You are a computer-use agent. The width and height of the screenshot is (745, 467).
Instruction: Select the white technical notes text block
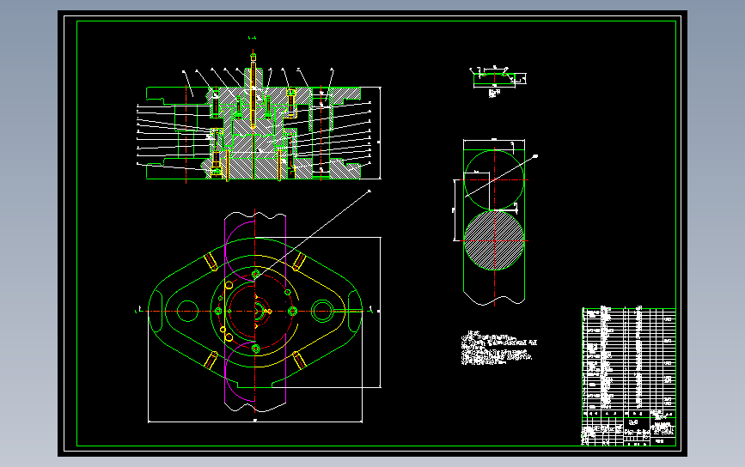coord(499,349)
